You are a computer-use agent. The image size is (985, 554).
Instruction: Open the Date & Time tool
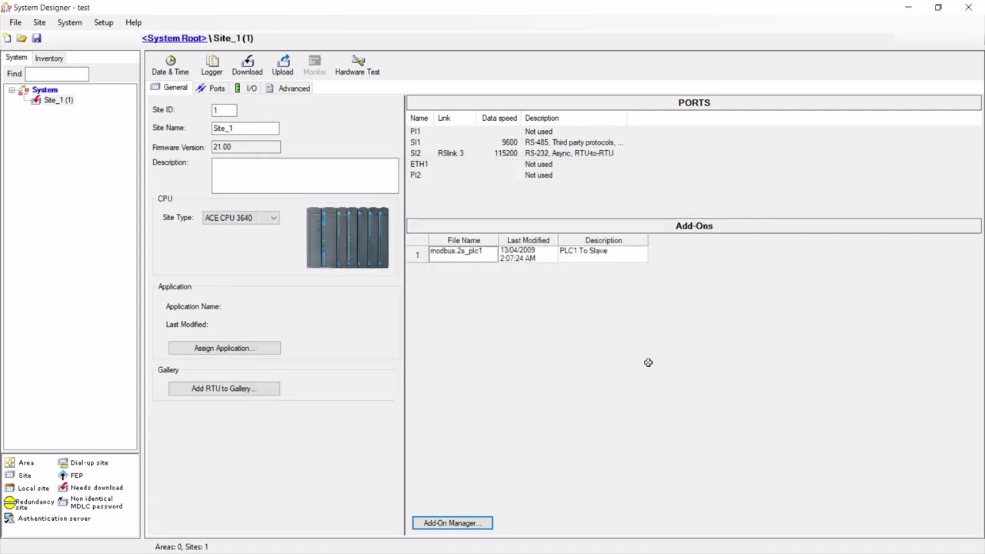[170, 65]
